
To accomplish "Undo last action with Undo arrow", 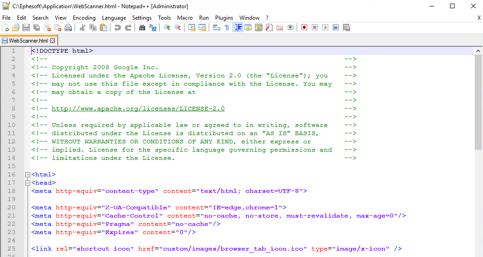I will click(x=117, y=28).
